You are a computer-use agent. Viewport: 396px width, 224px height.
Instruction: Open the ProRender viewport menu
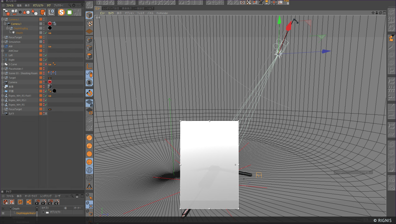tap(162, 13)
